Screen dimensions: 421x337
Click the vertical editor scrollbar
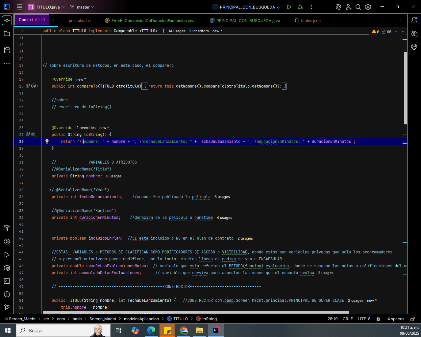coord(406,88)
